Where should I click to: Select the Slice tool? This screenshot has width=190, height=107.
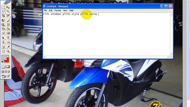8,16
